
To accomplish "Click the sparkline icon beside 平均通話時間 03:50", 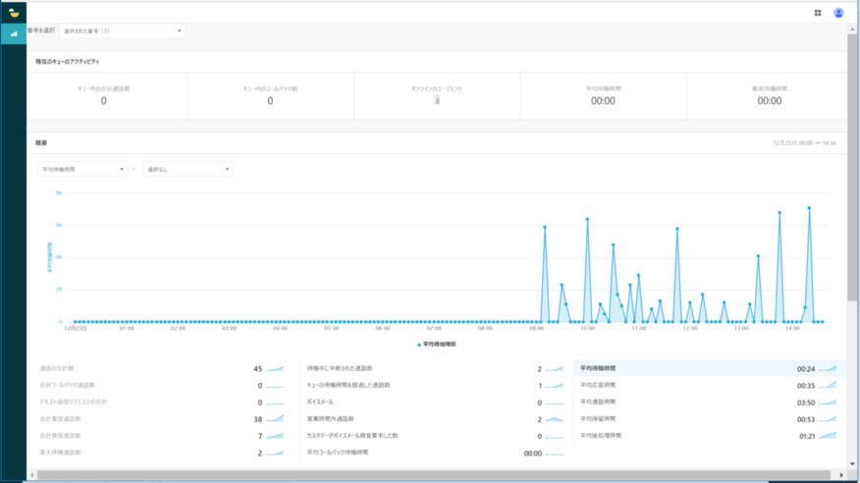I will pos(827,402).
